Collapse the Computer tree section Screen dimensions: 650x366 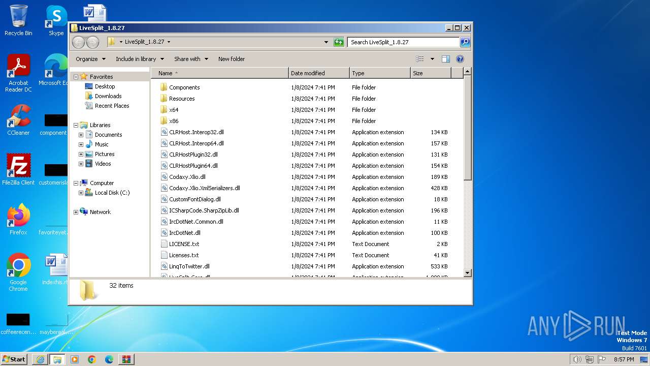(76, 183)
